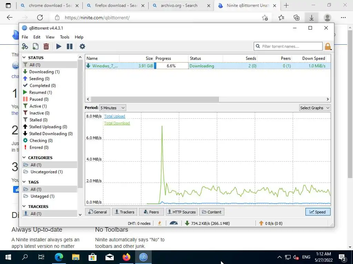Collapse the TRACKERS section

pos(24,207)
